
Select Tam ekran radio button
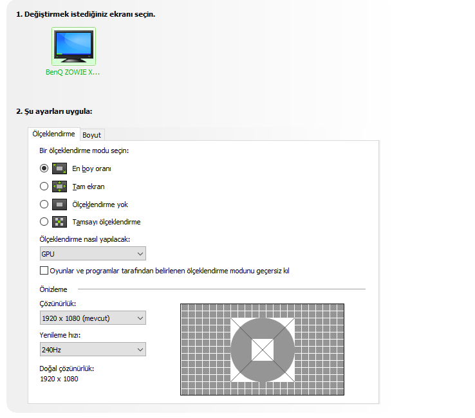click(x=44, y=186)
